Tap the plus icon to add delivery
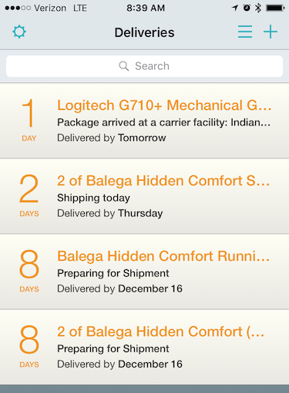Screen dimensions: 289x393 [271, 32]
